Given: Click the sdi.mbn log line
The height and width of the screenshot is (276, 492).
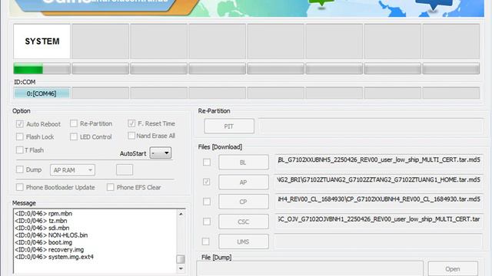Looking at the screenshot, I should pos(42,228).
